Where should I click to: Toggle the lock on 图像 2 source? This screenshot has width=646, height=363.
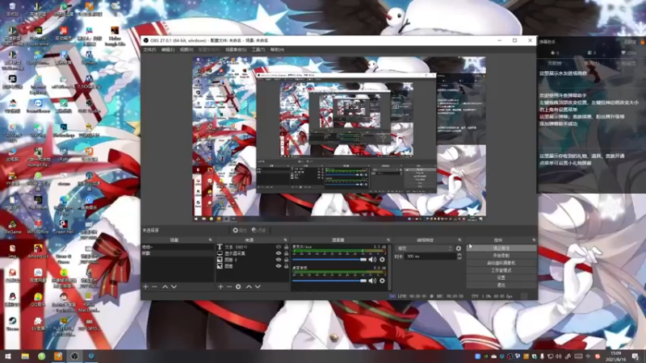pyautogui.click(x=286, y=260)
